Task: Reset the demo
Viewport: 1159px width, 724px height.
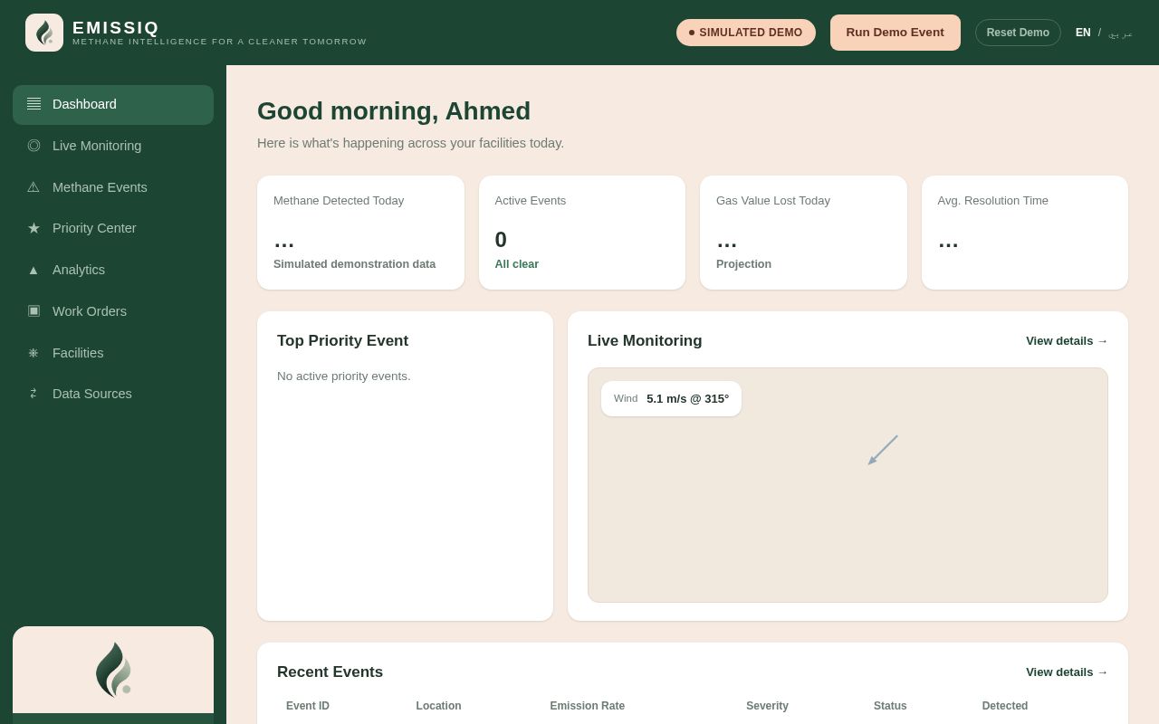Action: (x=1018, y=33)
